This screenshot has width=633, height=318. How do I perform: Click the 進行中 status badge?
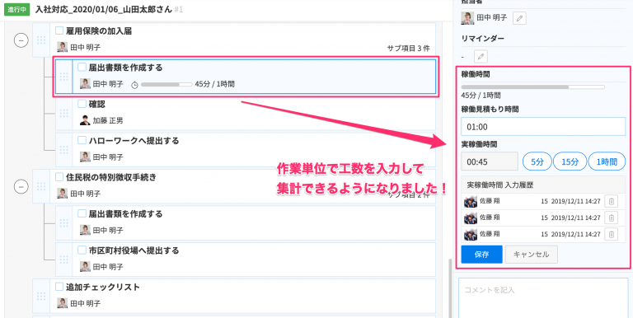coord(17,9)
